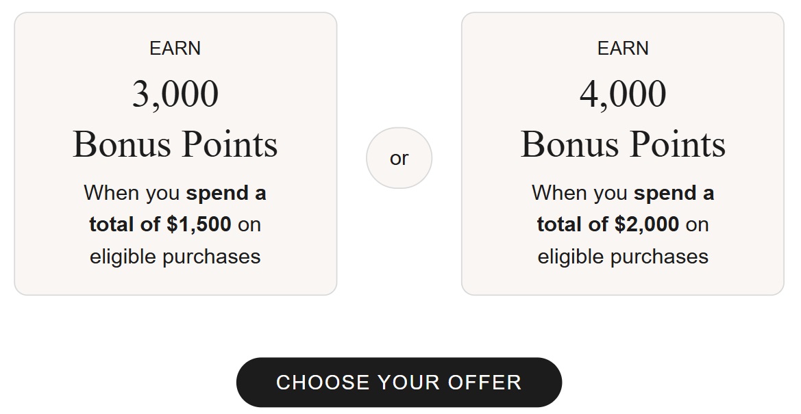Screen dimensions: 801x414
Task: Click bold "spend a" in the 3,000 card
Action: point(226,193)
